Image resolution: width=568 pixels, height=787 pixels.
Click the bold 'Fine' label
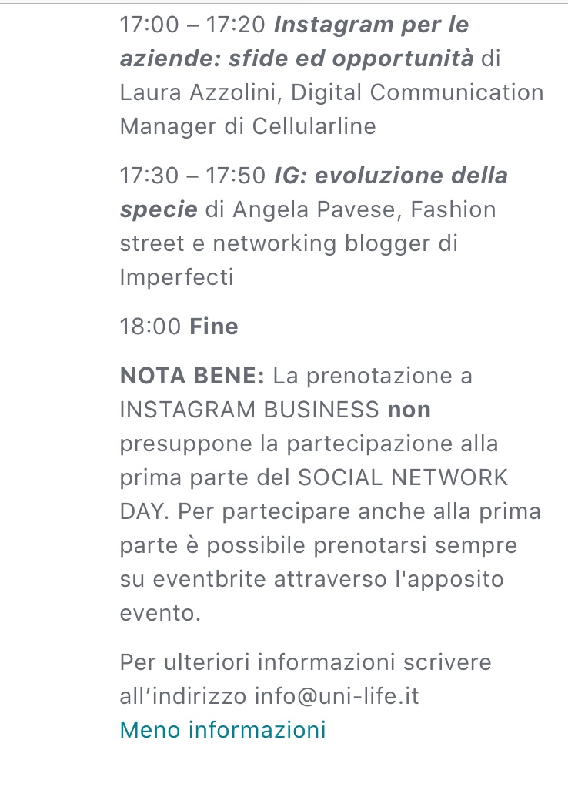tap(214, 327)
